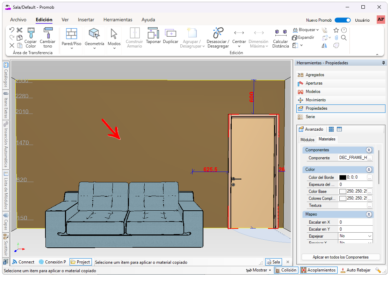Open the Insertar menu

[86, 20]
